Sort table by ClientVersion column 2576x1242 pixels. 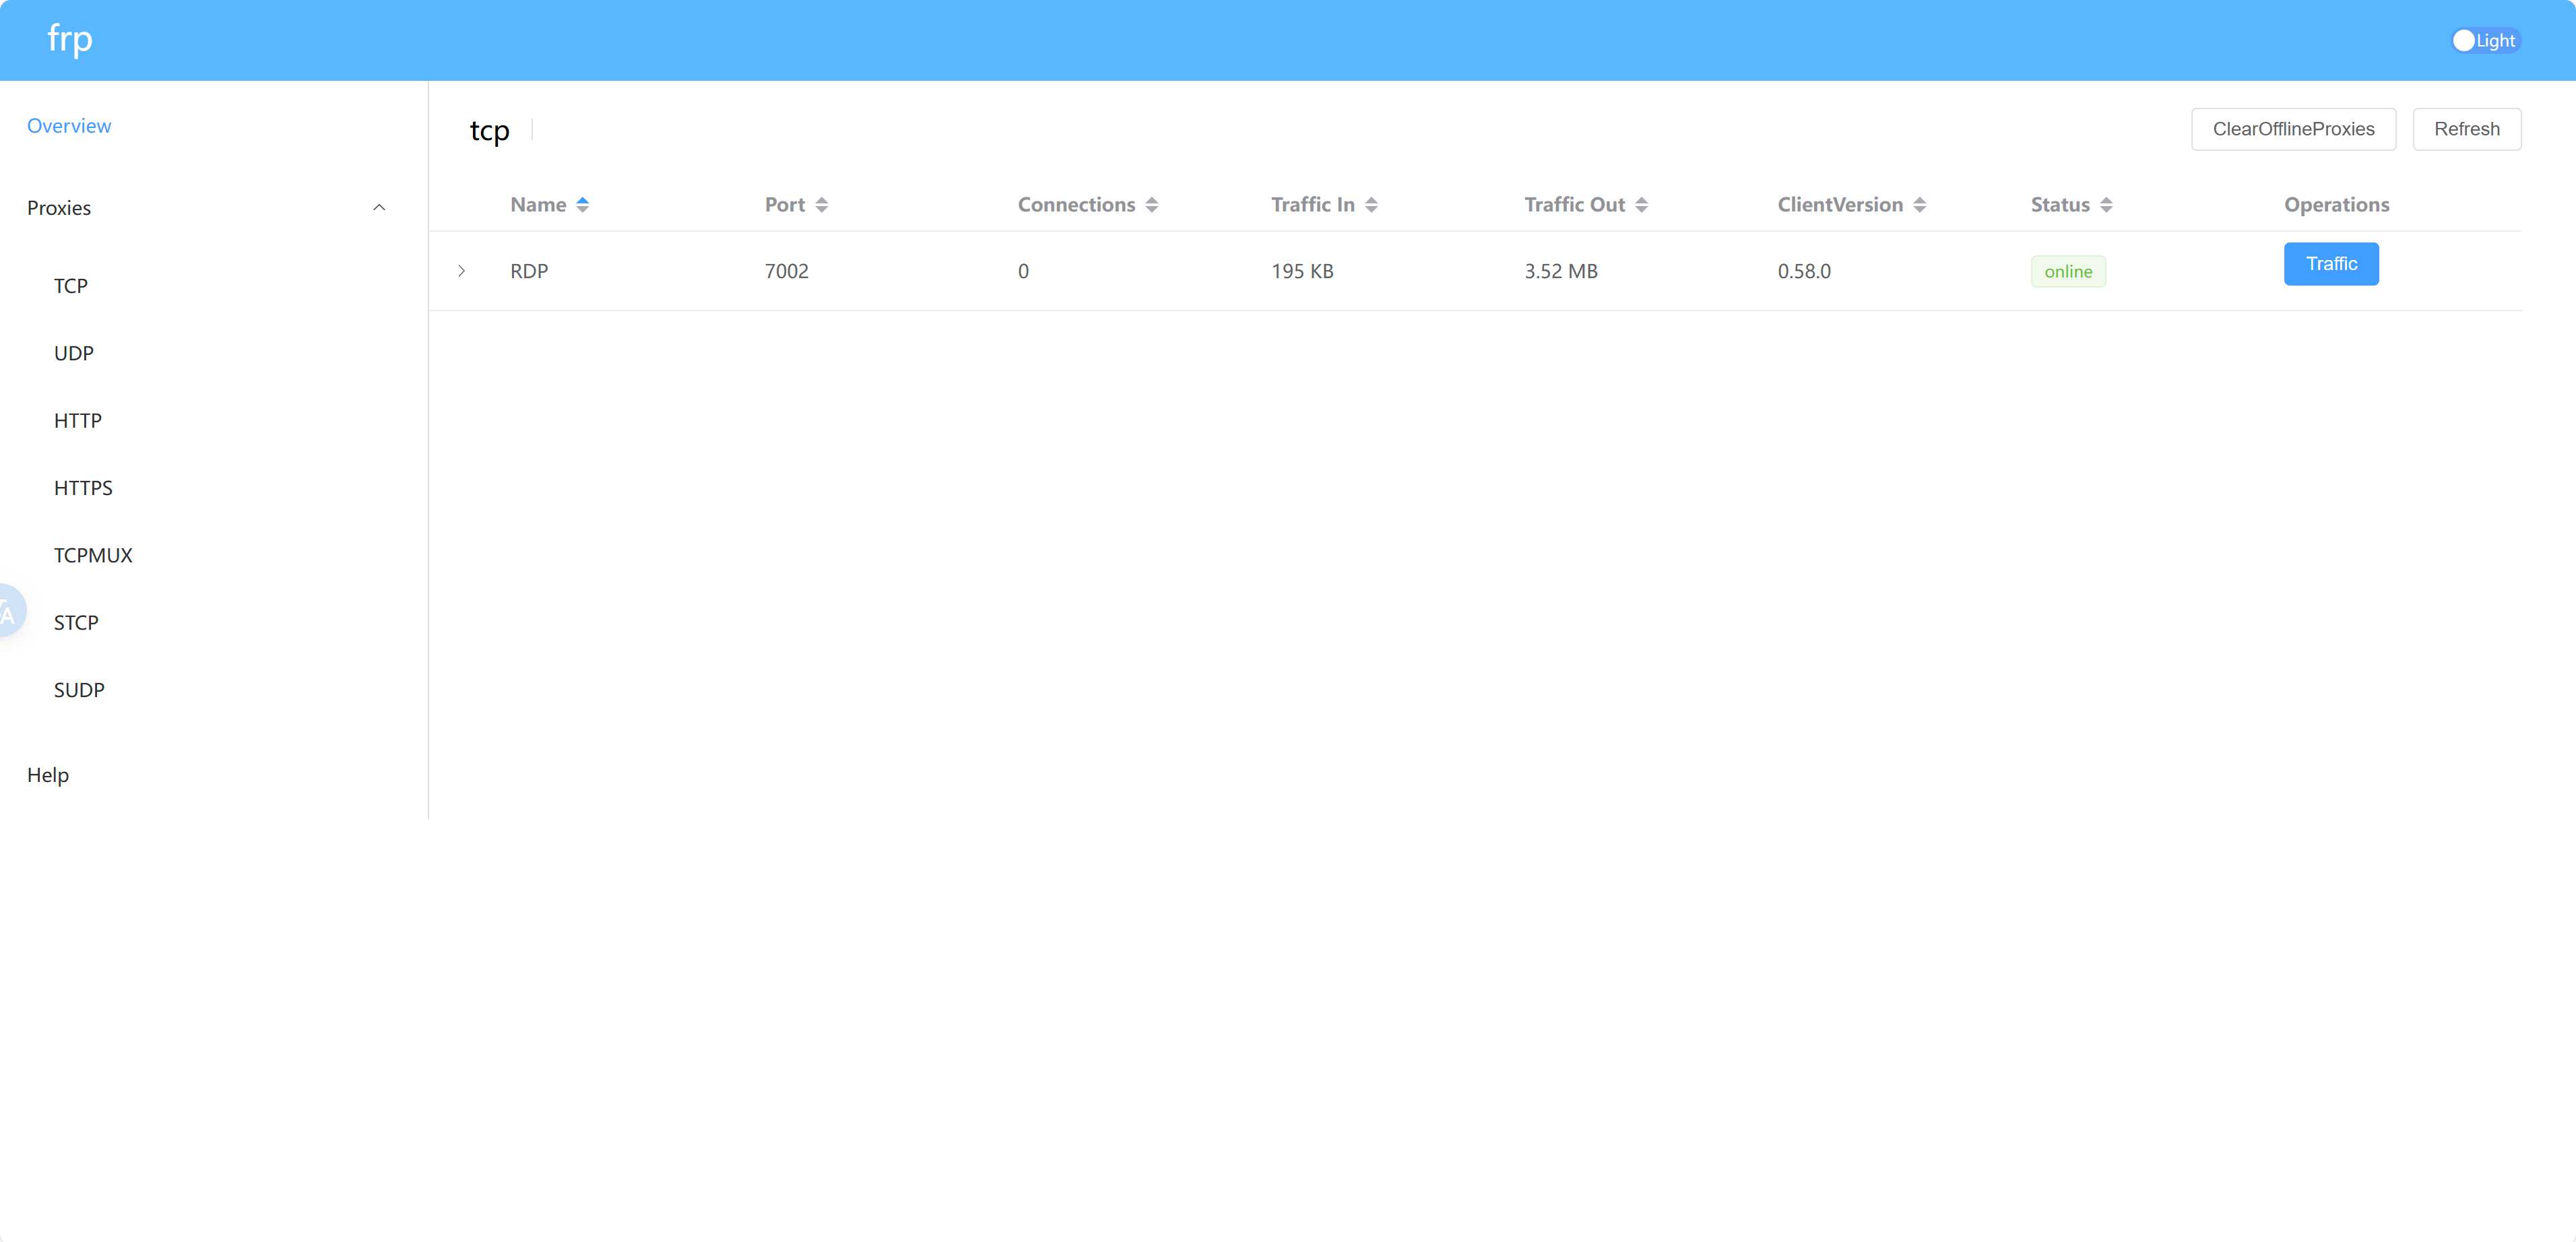[x=1852, y=205]
